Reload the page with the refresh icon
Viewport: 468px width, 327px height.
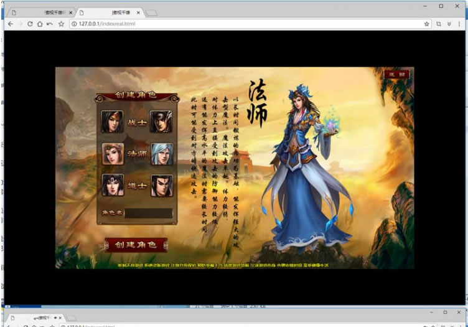(x=30, y=24)
